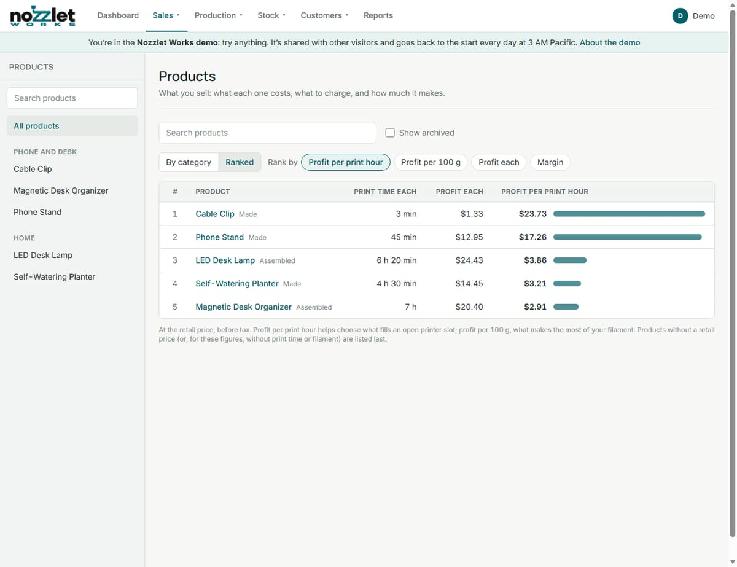The width and height of the screenshot is (737, 567).
Task: Click the Cable Clip profit bar
Action: [x=629, y=214]
